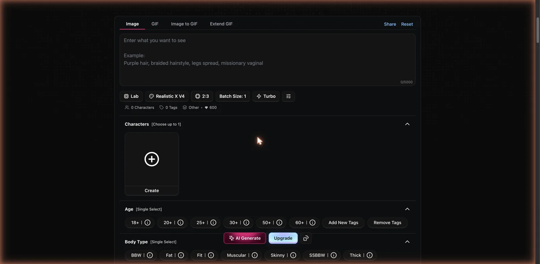Open the Lab options button

point(131,96)
